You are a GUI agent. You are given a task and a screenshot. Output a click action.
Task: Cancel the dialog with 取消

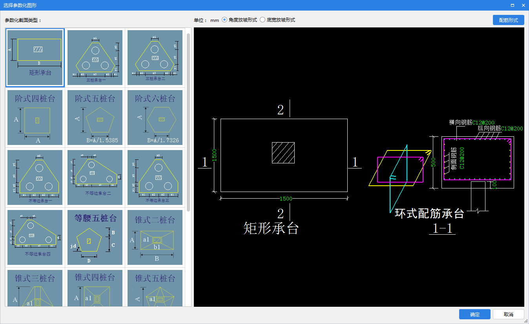pyautogui.click(x=508, y=314)
